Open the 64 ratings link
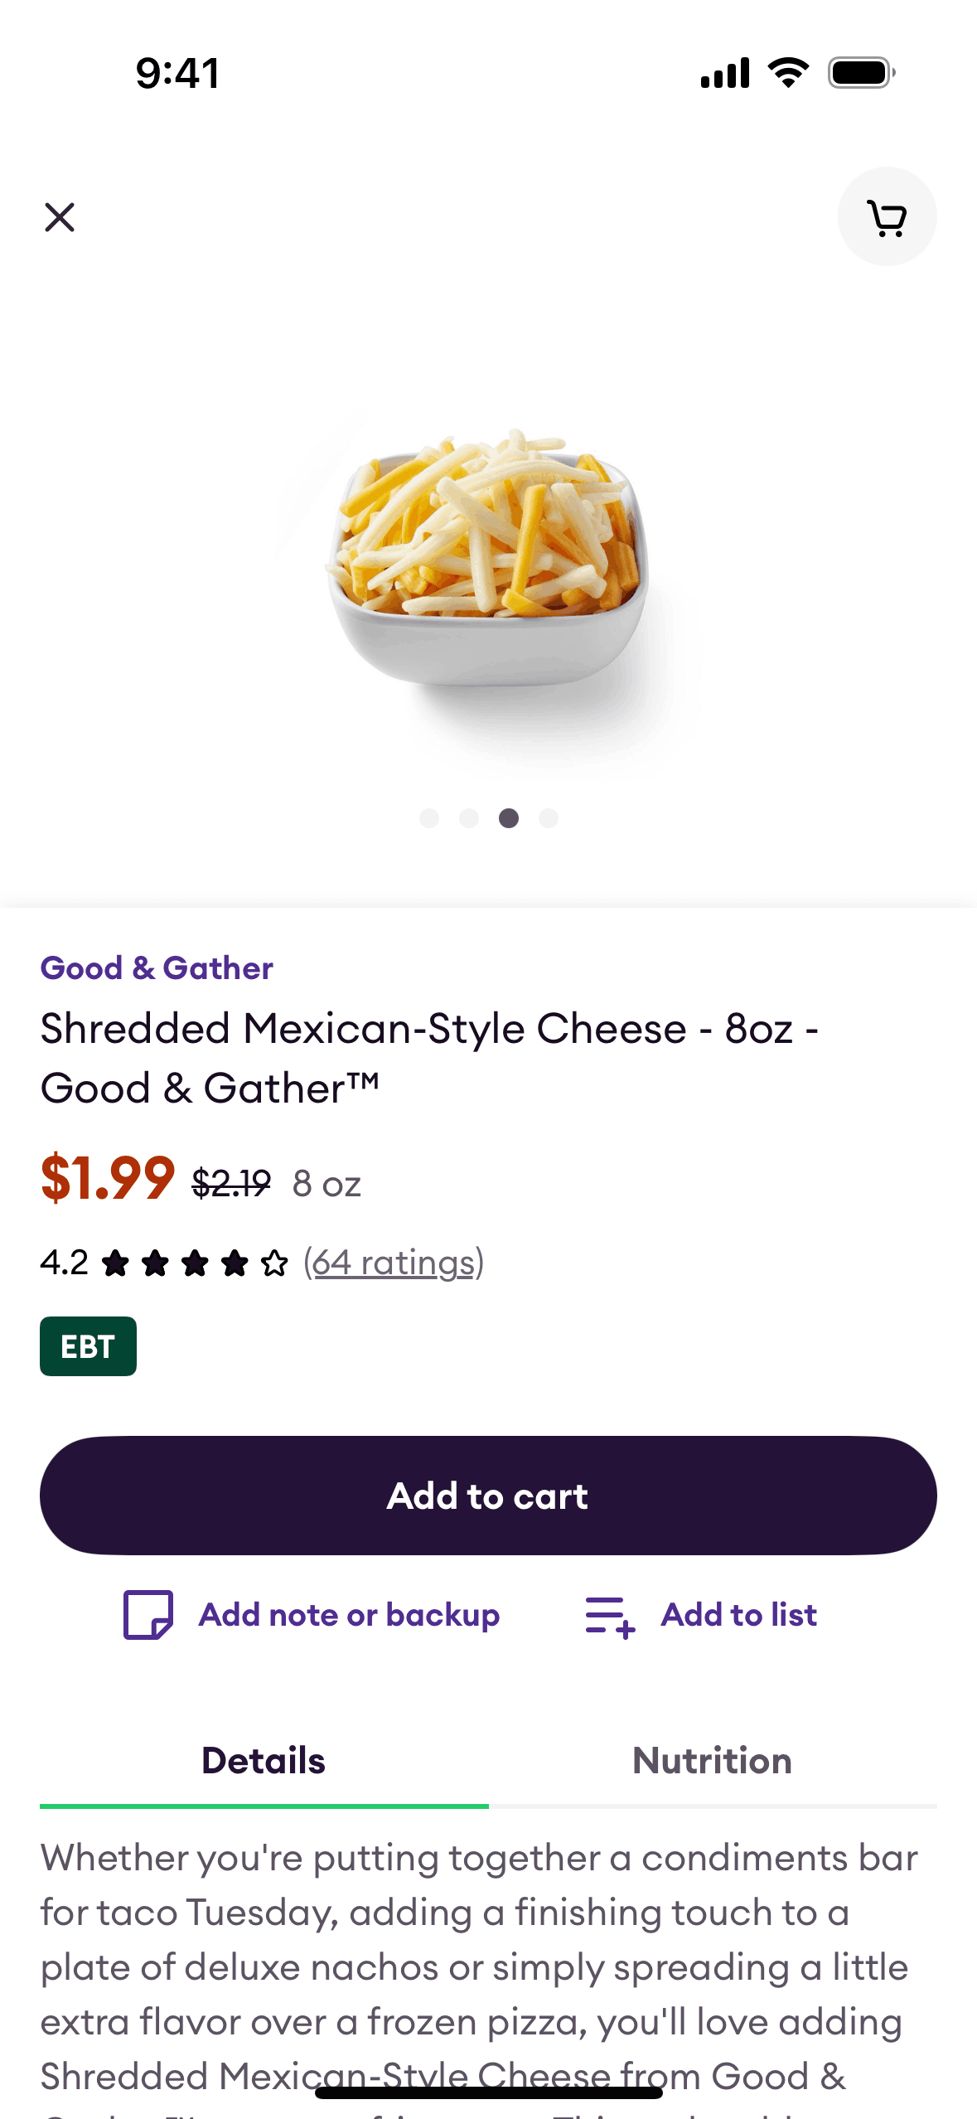 (394, 1263)
